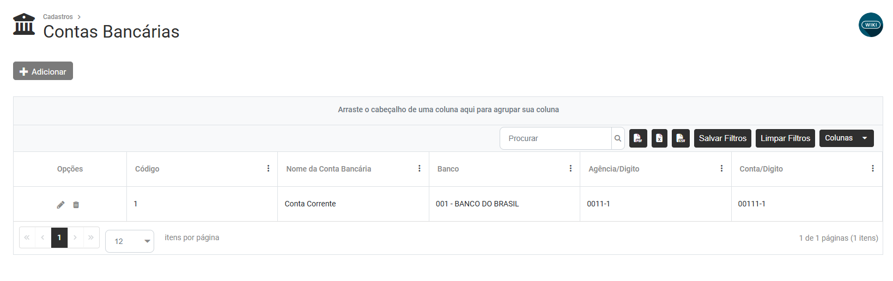Open the Banco column options menu
Screen dimensions: 893x281
point(570,169)
